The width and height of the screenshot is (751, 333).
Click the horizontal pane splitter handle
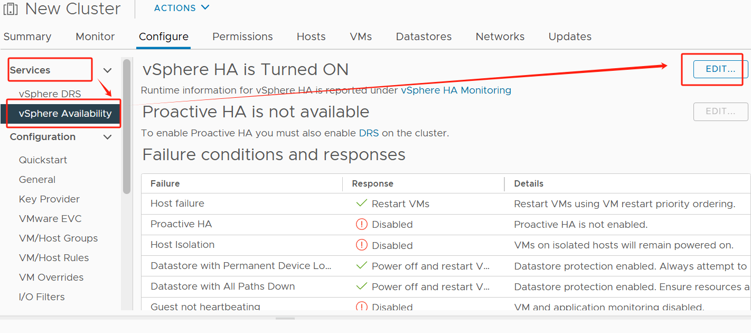pyautogui.click(x=285, y=318)
